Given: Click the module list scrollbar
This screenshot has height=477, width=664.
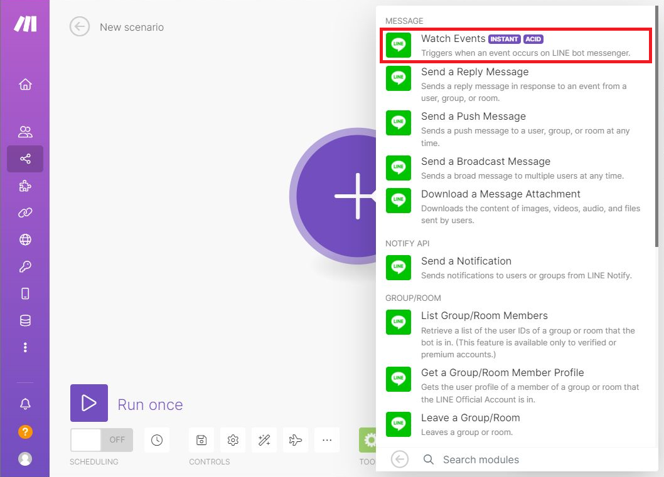Looking at the screenshot, I should [x=657, y=127].
